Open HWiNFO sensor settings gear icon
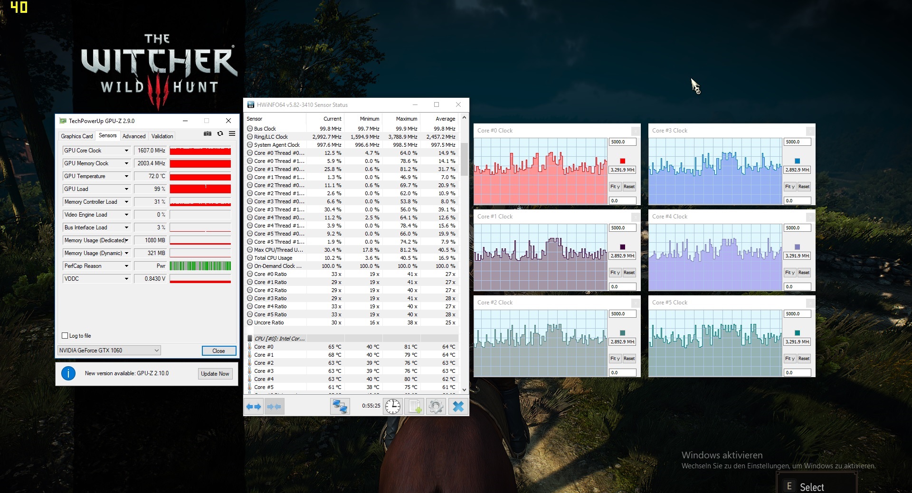 coord(436,407)
